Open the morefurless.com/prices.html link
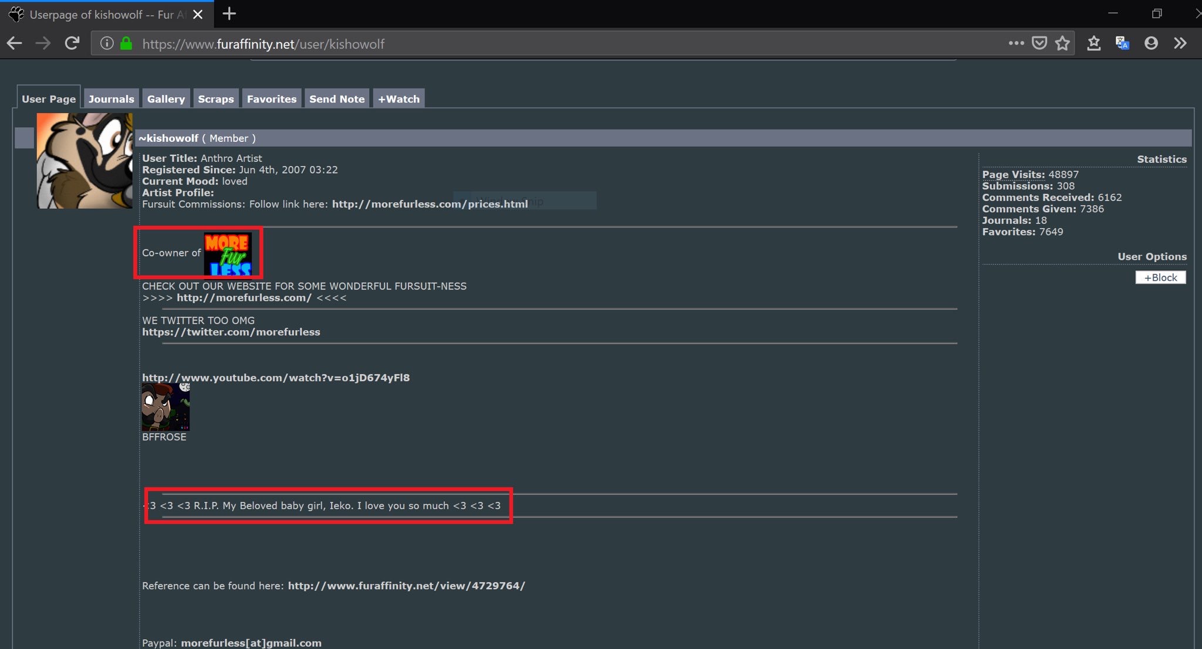 coord(430,204)
